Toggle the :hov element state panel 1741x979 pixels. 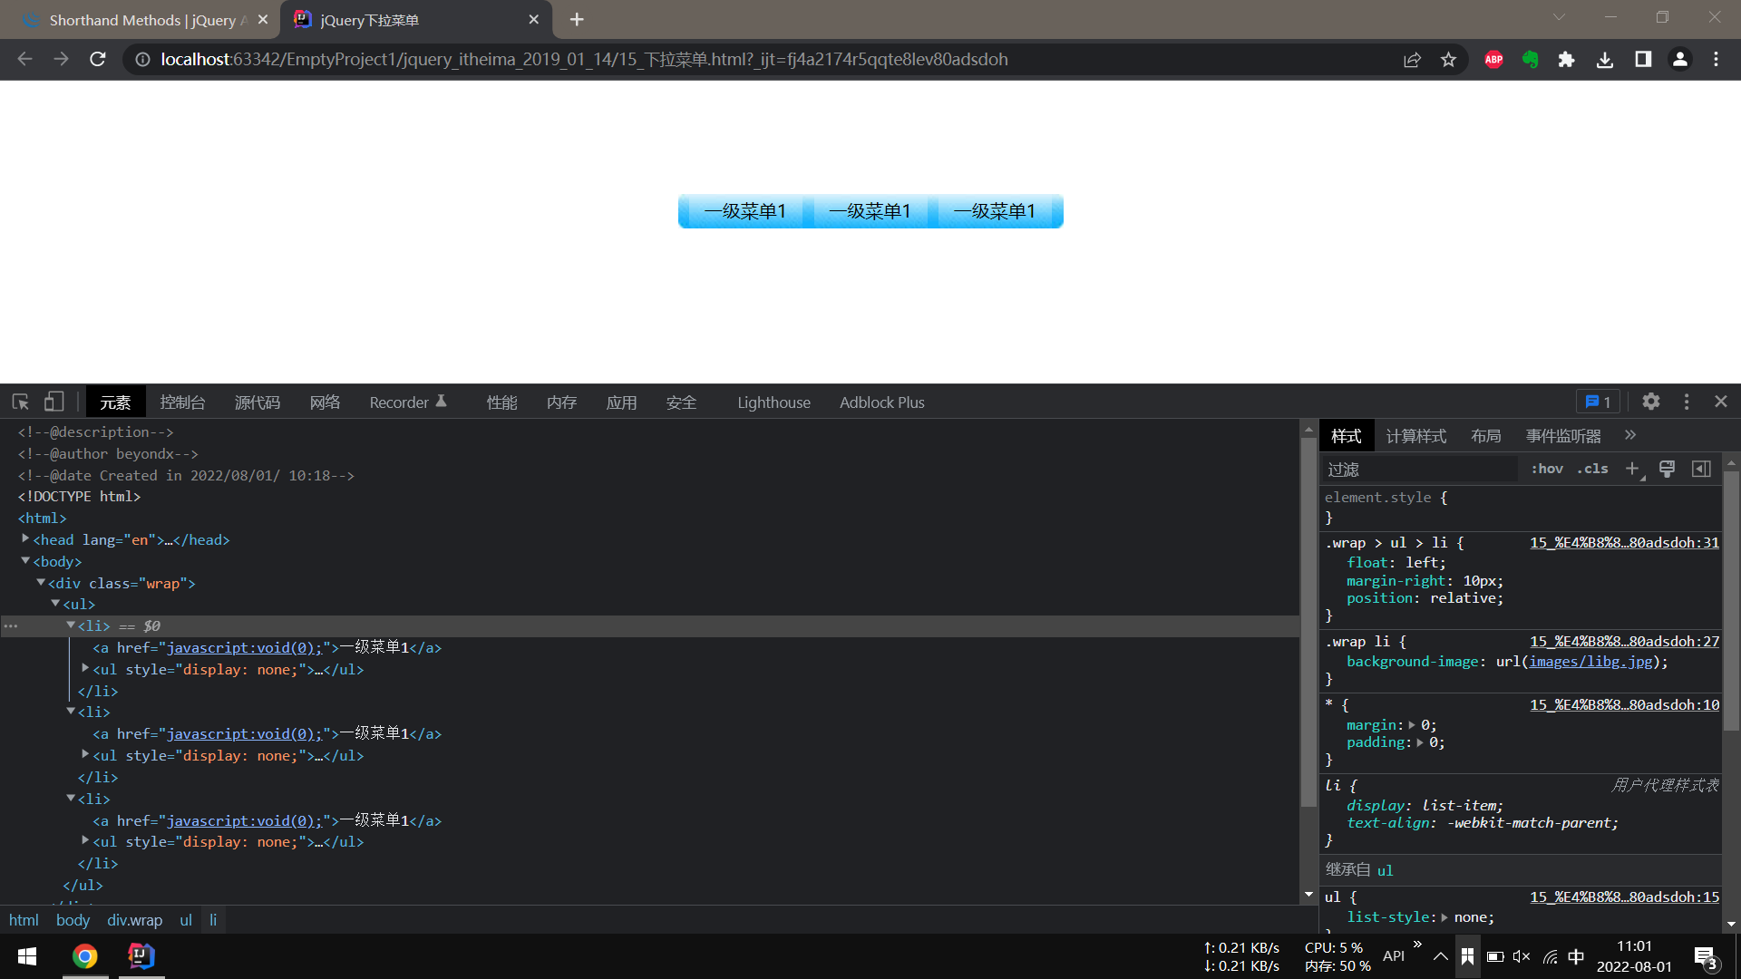pyautogui.click(x=1547, y=469)
